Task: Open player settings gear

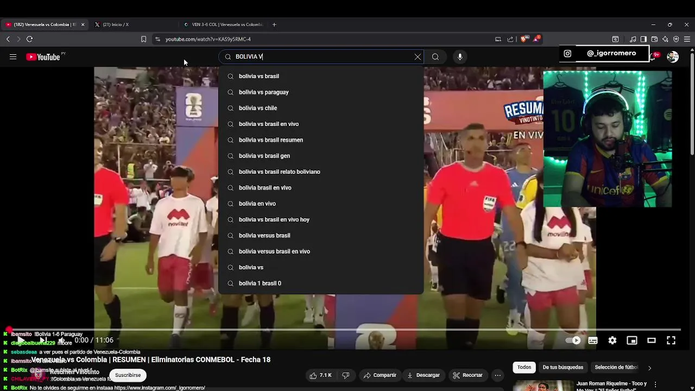Action: point(612,340)
